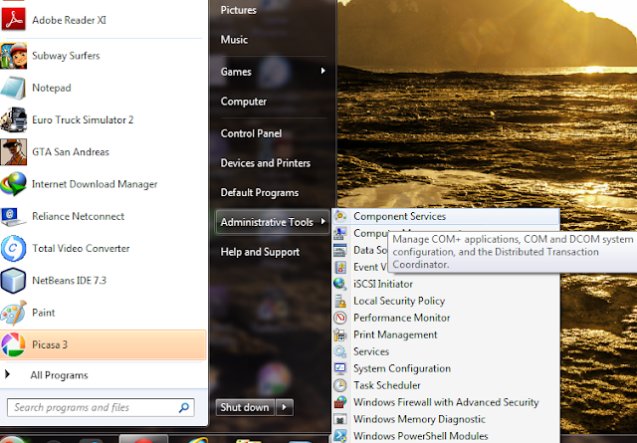The width and height of the screenshot is (637, 443).
Task: Open the Administrative Tools submenu
Action: click(x=272, y=222)
